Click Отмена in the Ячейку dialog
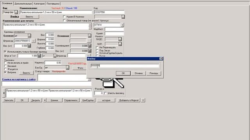Screen dimensions: 250x140 click(x=138, y=73)
